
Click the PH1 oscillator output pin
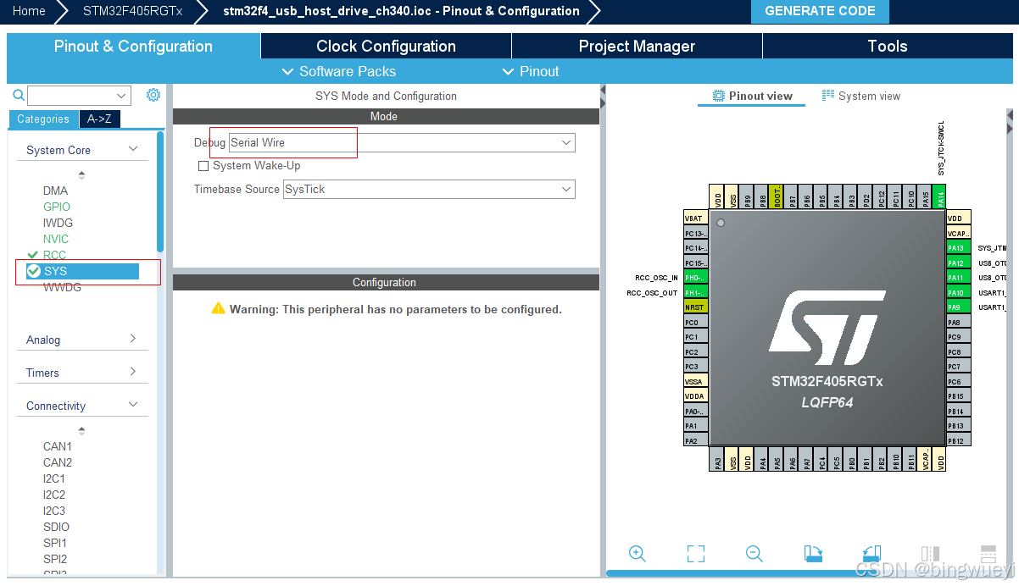[695, 292]
